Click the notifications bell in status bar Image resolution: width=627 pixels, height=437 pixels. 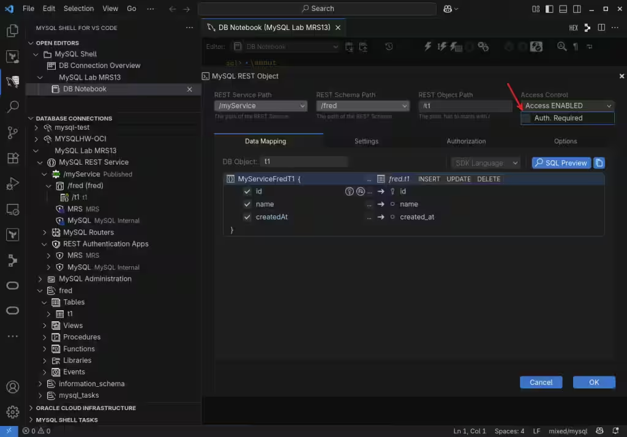coord(615,431)
